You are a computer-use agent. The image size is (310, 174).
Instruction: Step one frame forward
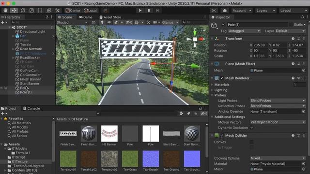(x=157, y=11)
